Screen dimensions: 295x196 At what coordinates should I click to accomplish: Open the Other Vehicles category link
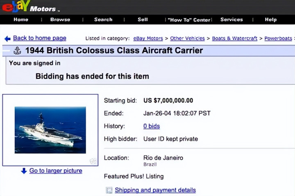tap(187, 38)
